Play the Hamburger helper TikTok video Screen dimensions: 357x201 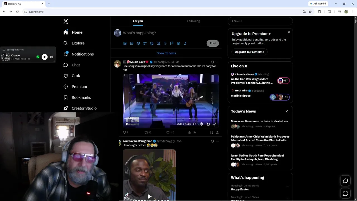tap(149, 197)
